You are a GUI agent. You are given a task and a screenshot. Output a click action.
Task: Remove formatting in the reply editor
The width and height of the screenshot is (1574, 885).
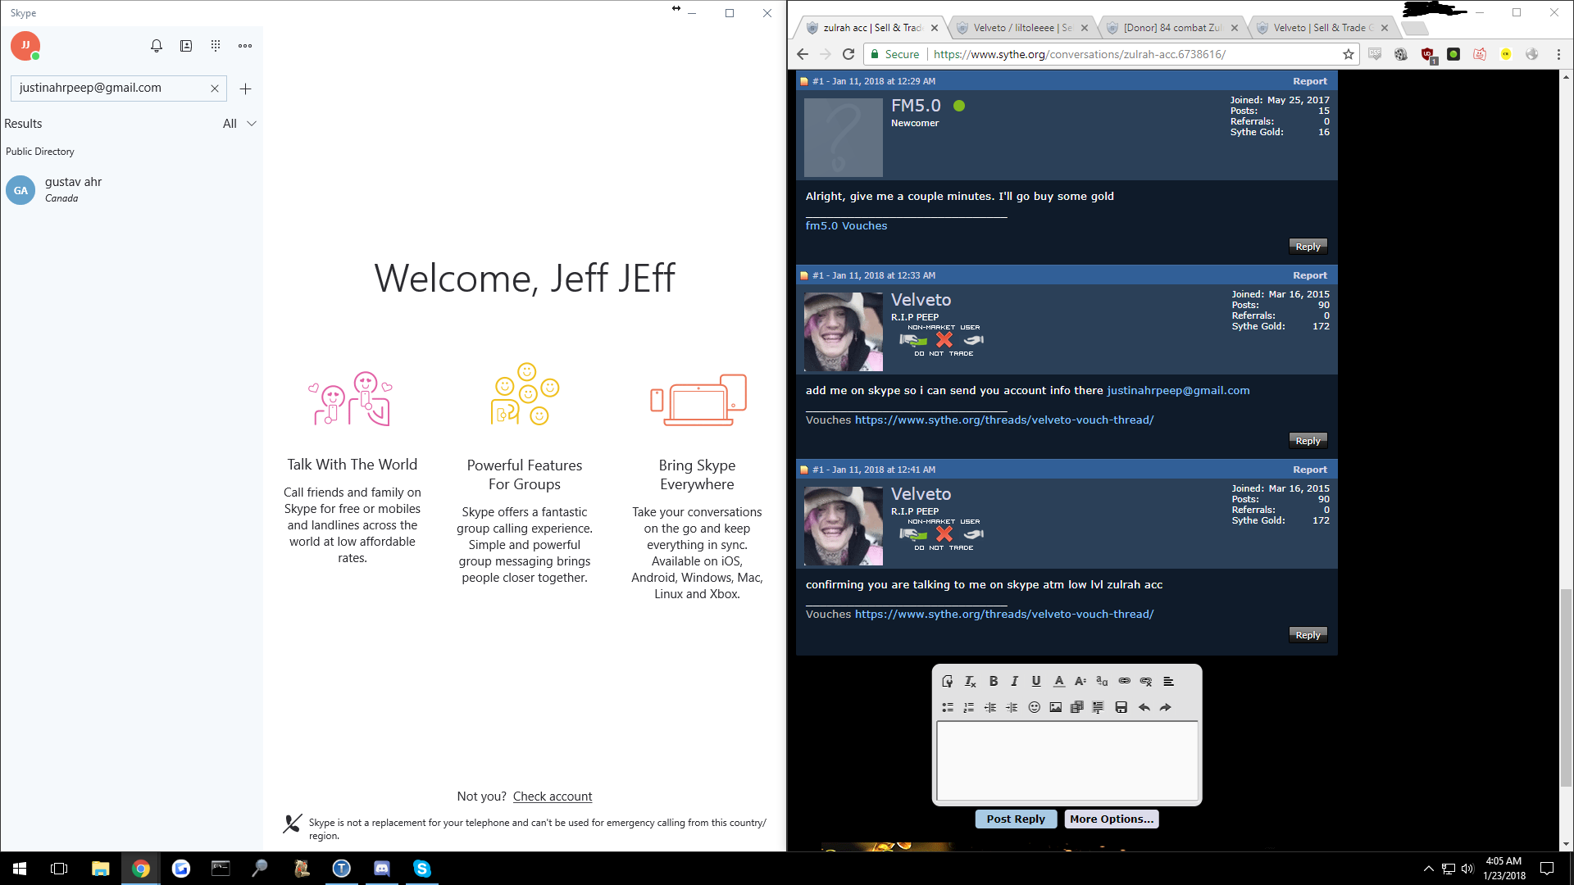click(970, 681)
